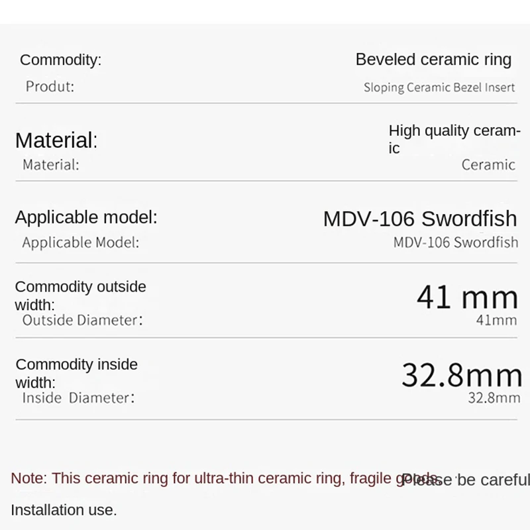Click the "Installation use." text
The height and width of the screenshot is (530, 530).
click(64, 510)
